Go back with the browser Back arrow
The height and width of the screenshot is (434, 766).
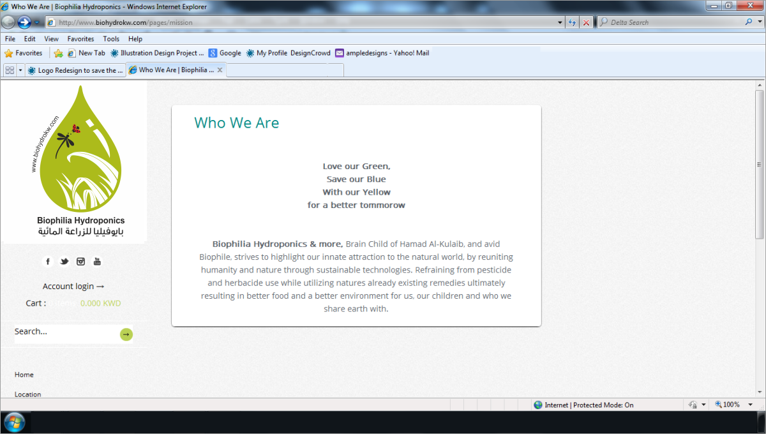[x=8, y=22]
